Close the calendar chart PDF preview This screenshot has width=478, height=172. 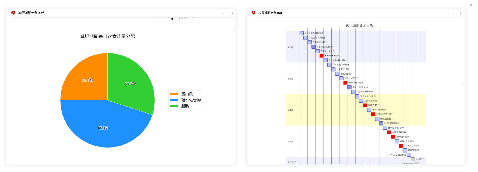461,13
